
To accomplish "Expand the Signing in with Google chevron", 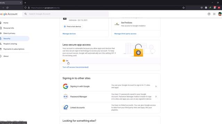I will tap(156, 86).
